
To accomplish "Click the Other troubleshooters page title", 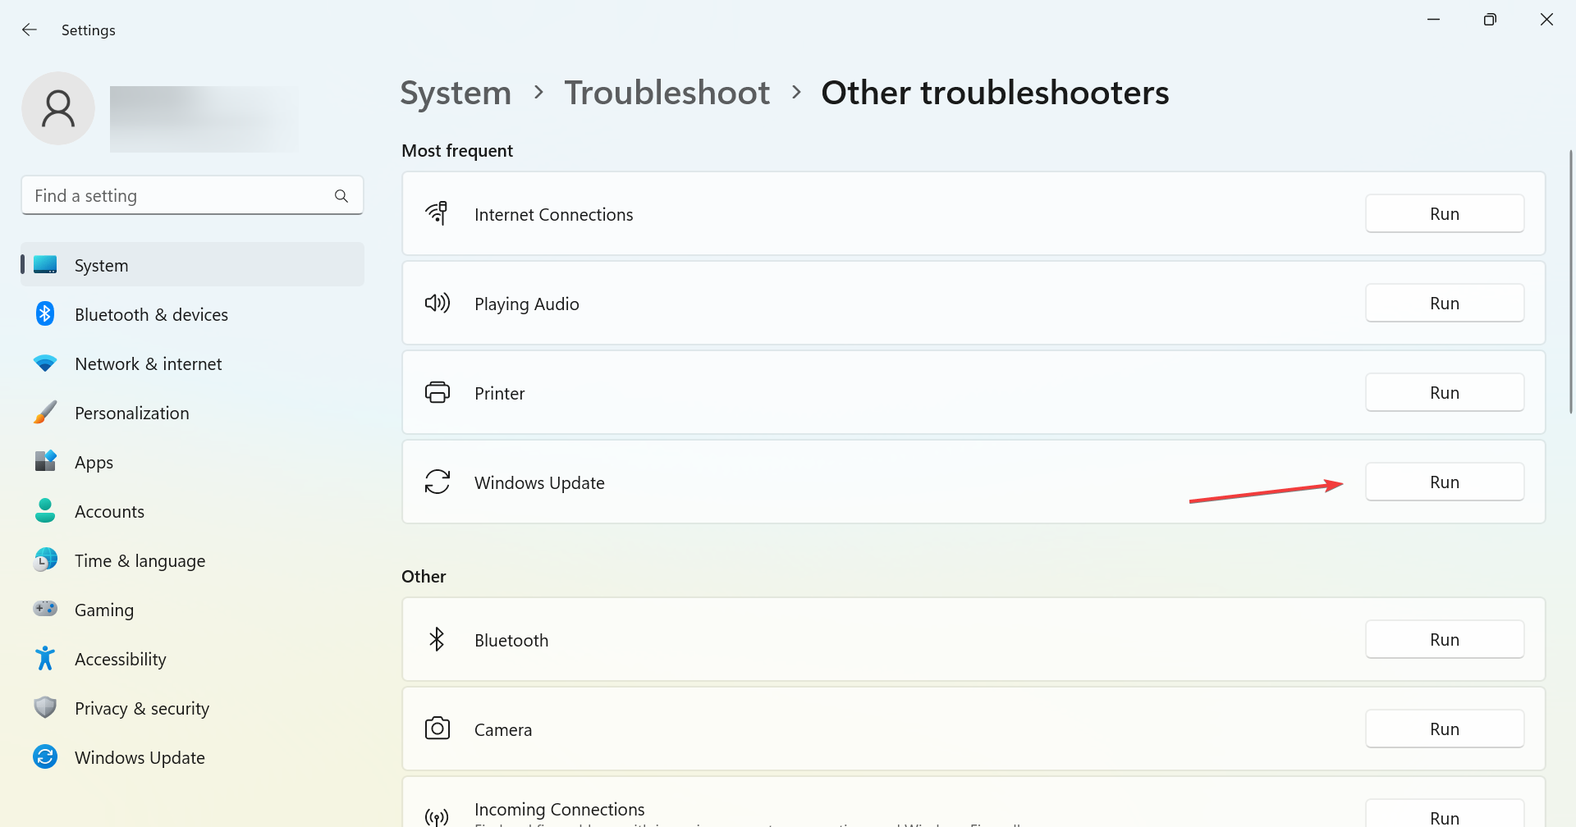I will point(995,93).
